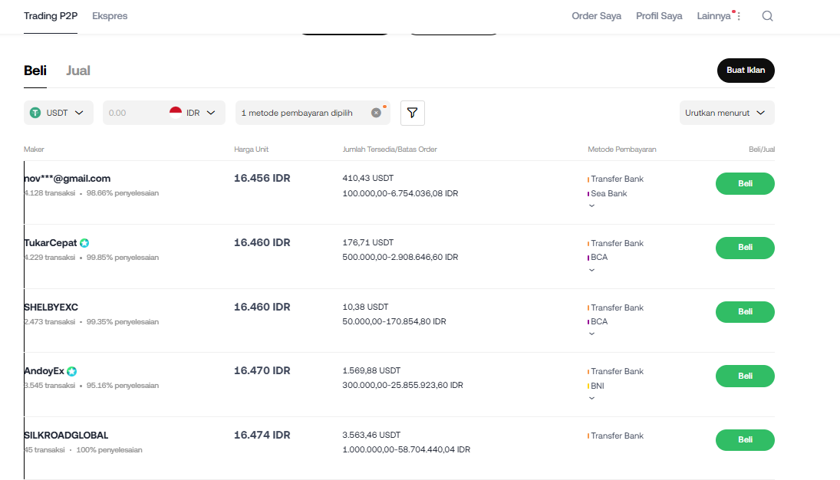Clear the selected payment method with the X icon

point(376,112)
